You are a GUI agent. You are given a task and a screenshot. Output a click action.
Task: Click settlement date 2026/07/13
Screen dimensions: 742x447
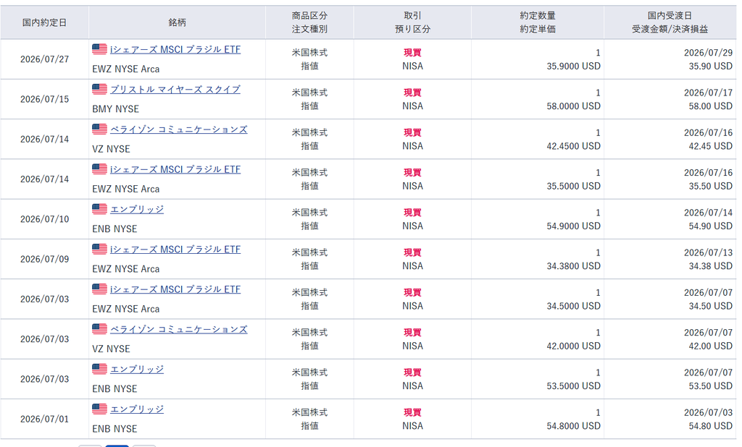(x=708, y=252)
